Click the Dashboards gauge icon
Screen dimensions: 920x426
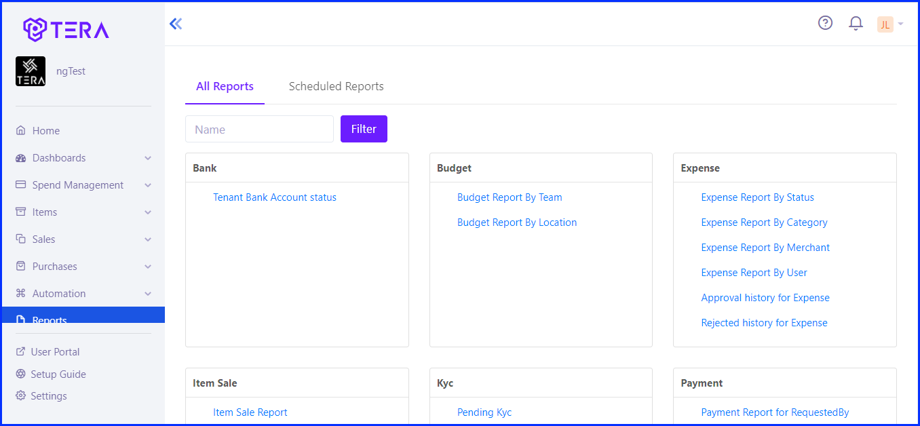point(21,158)
